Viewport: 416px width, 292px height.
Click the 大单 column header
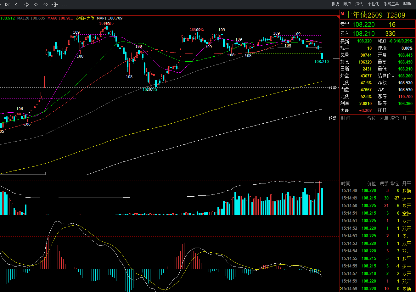coord(384,118)
